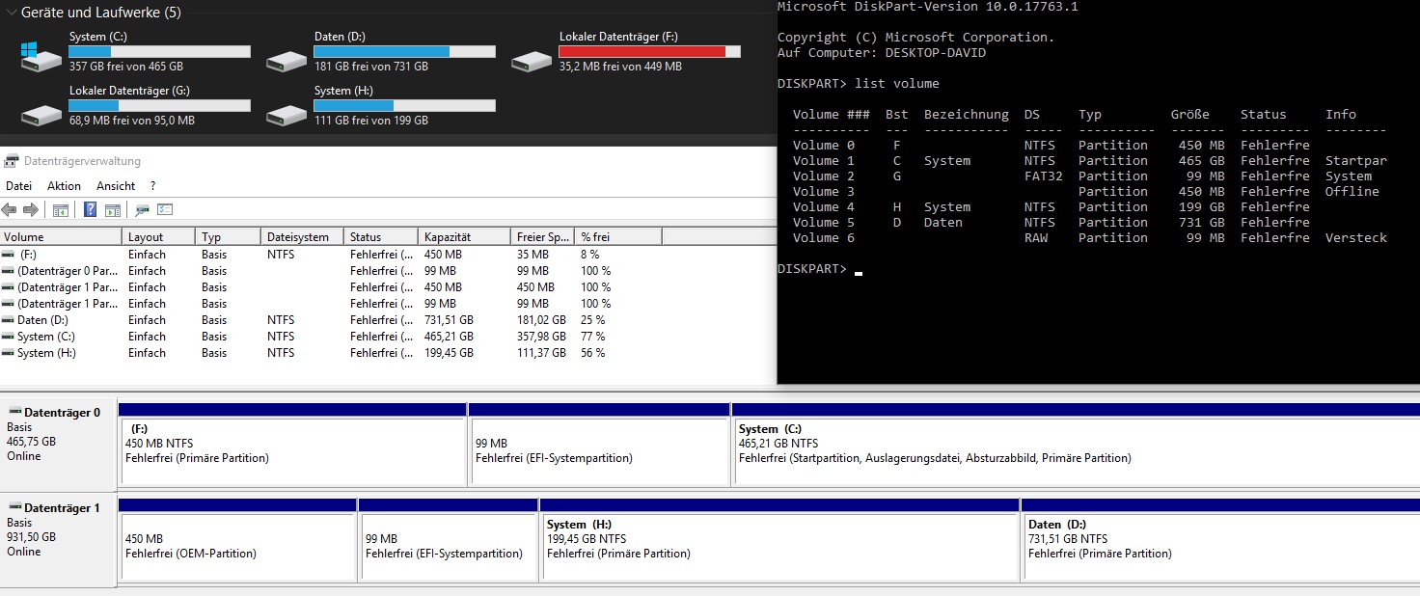Collapse the Geräte und Laufwerke group
This screenshot has height=596, width=1420.
pyautogui.click(x=11, y=13)
